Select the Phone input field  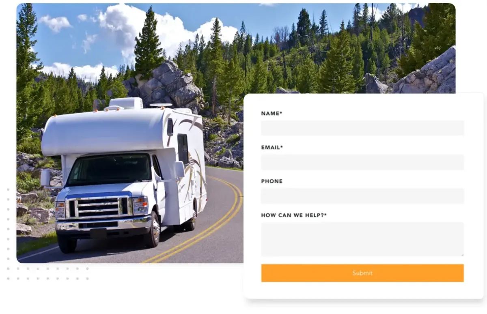(x=362, y=196)
